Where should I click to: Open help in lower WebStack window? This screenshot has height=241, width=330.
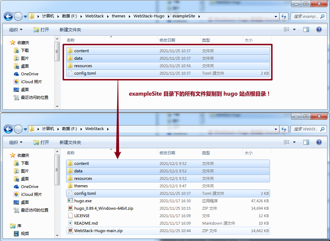pyautogui.click(x=319, y=142)
